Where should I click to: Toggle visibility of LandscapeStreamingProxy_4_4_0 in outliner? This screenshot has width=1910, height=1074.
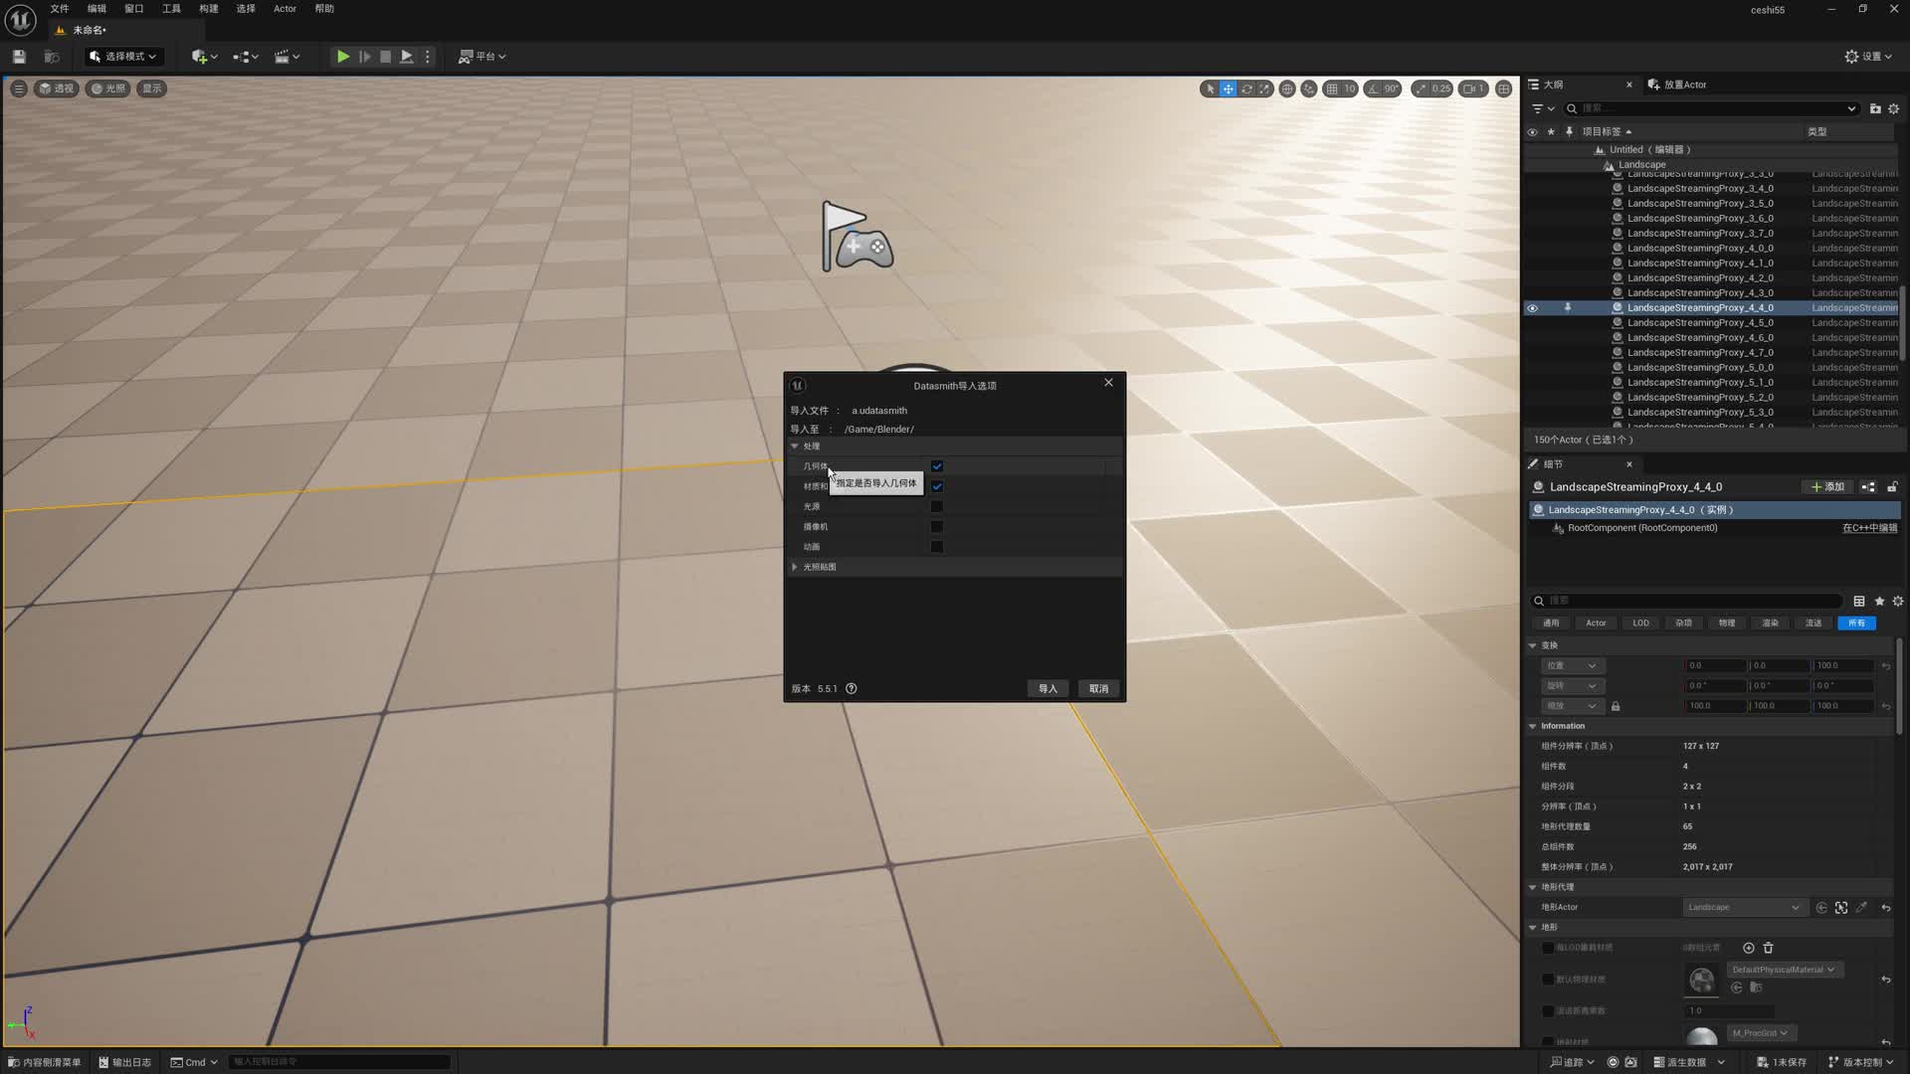coord(1532,307)
